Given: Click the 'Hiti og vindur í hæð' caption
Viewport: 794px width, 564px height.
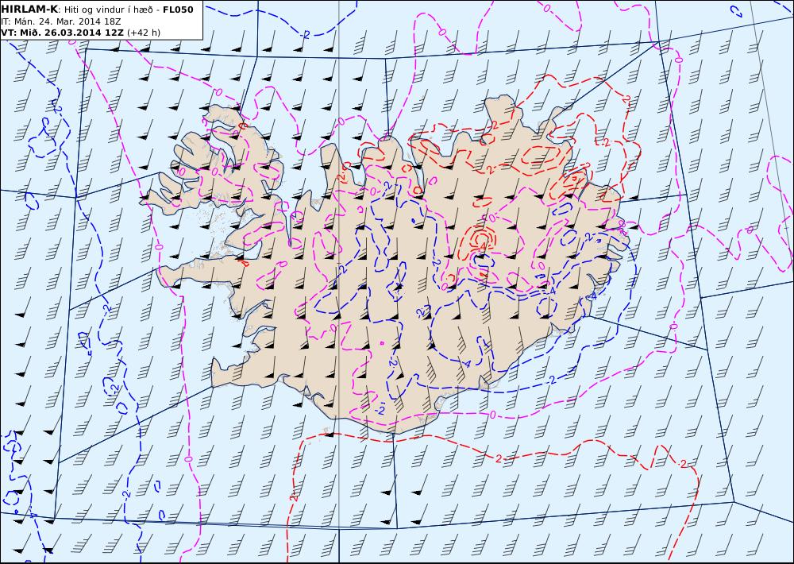Looking at the screenshot, I should [108, 10].
